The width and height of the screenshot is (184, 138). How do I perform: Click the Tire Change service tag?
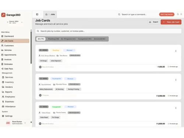coord(55,117)
